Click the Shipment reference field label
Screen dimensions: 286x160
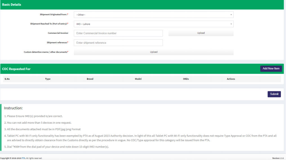(x=57, y=43)
